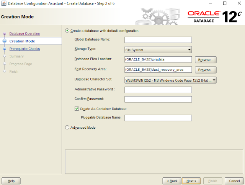The width and height of the screenshot is (245, 185).
Task: Click the Prerequisite Checks step bullet icon
Action: tap(5, 49)
